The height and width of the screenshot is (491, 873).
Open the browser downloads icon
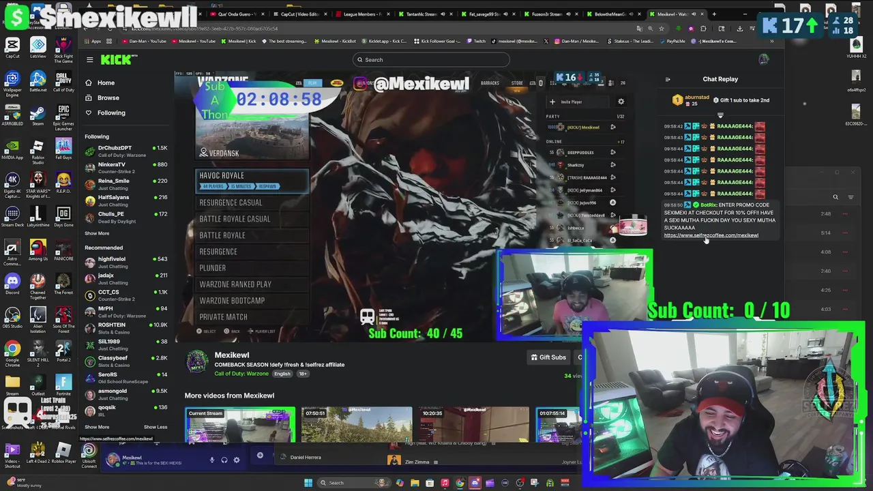740,29
